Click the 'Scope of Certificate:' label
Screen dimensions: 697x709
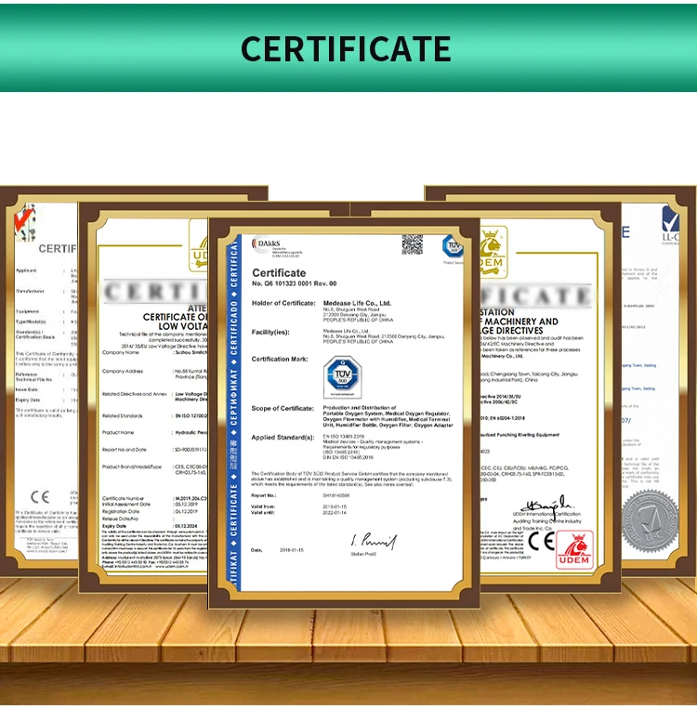[283, 408]
